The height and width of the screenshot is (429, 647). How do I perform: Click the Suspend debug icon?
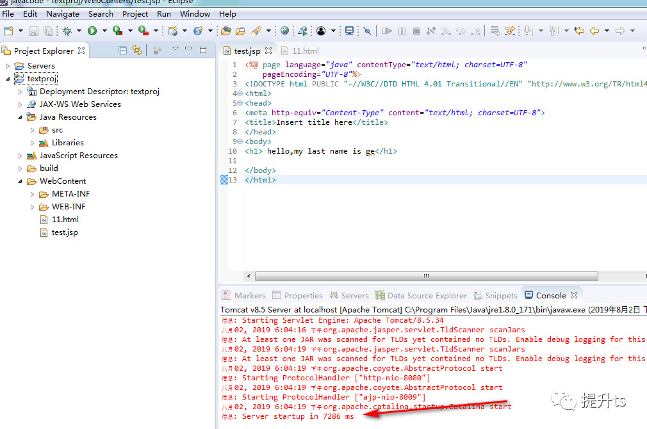coord(402,31)
